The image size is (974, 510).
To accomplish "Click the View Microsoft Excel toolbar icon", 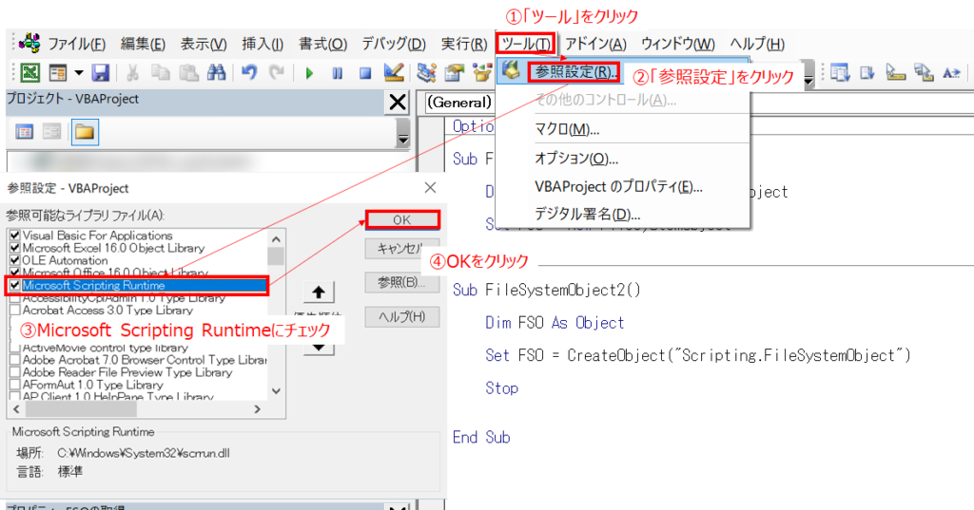I will [29, 72].
